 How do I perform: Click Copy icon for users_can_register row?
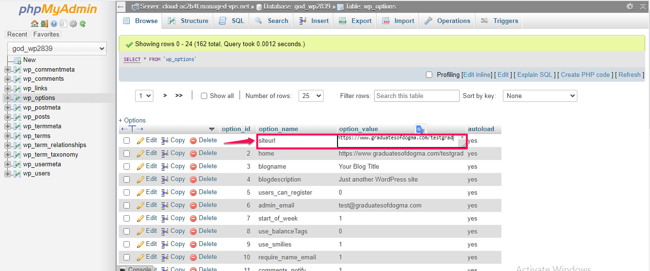coord(165,192)
